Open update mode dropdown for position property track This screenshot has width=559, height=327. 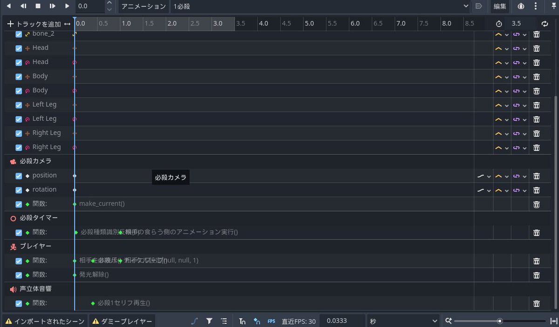484,176
